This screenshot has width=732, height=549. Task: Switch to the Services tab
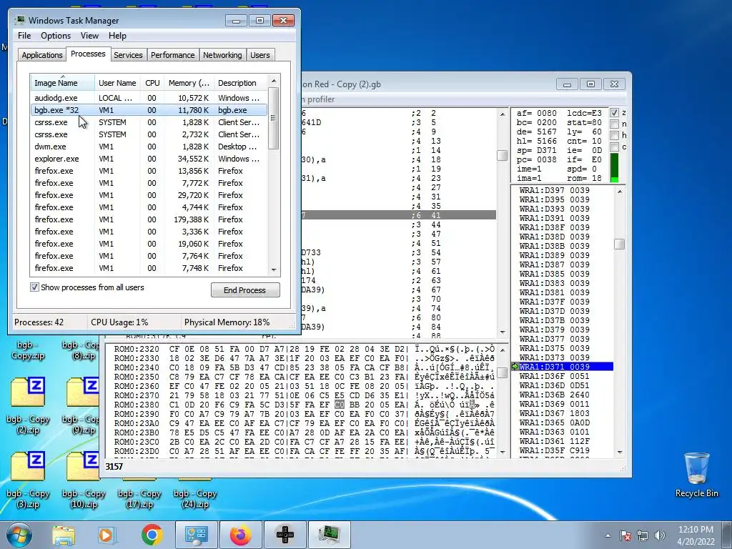point(128,55)
